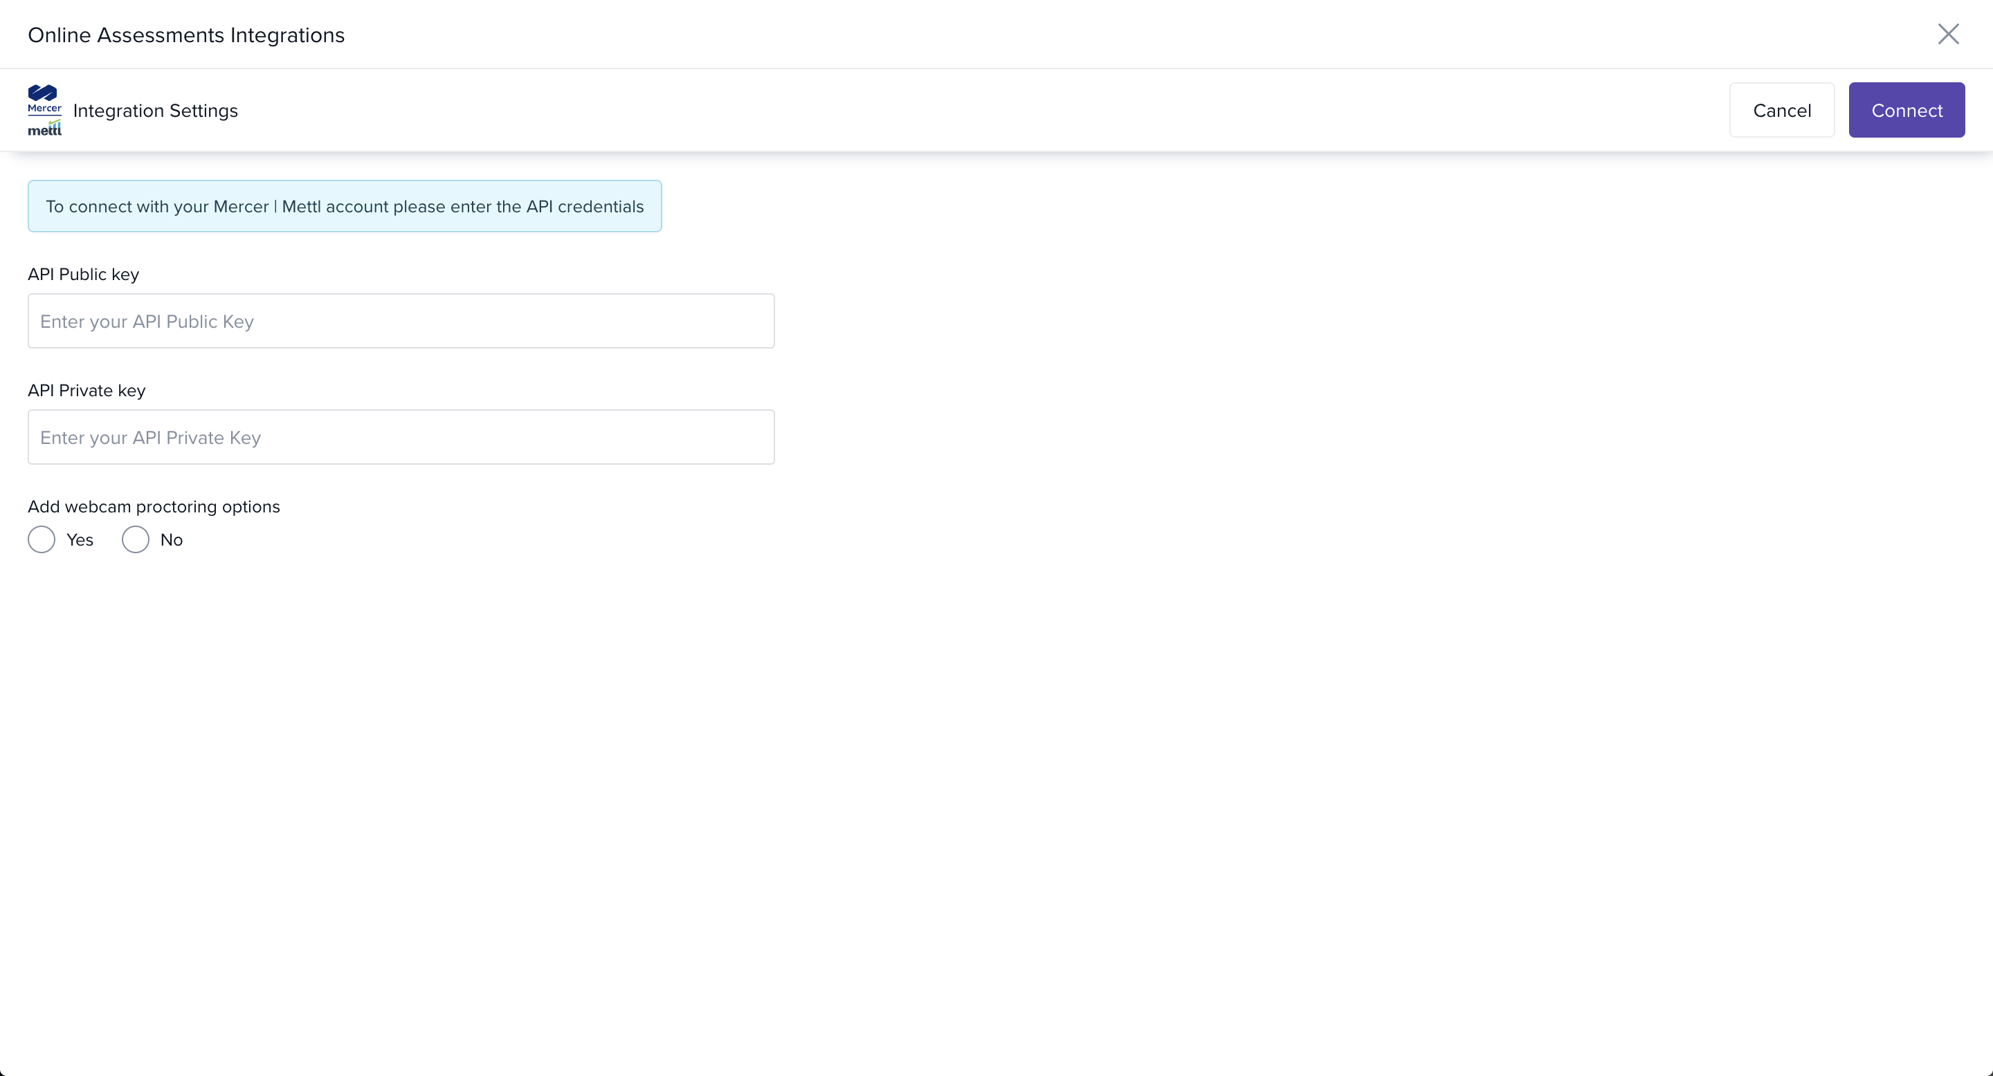Click the 'No' radio label text
Viewport: 1993px width, 1076px height.
pos(171,539)
